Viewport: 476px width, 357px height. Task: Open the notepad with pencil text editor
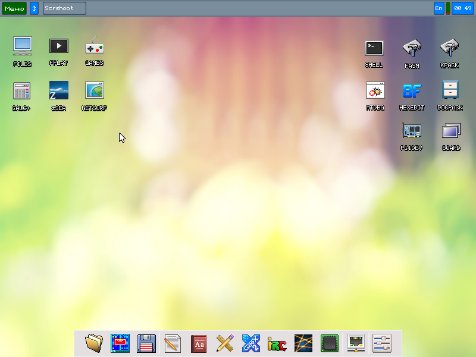pos(173,343)
